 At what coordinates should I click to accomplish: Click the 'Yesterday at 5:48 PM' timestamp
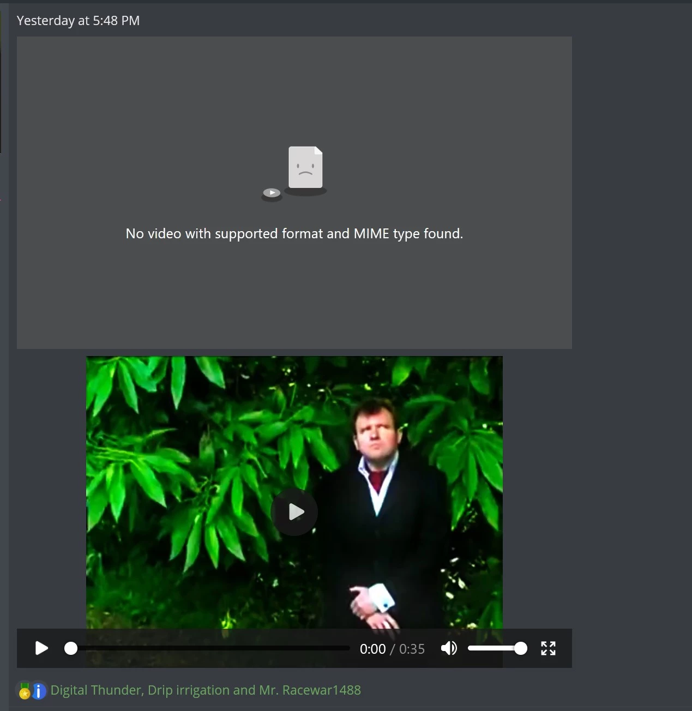point(78,21)
